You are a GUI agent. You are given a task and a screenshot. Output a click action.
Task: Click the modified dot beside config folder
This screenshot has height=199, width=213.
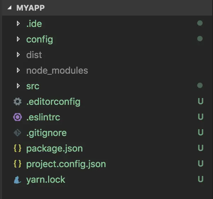tap(200, 39)
